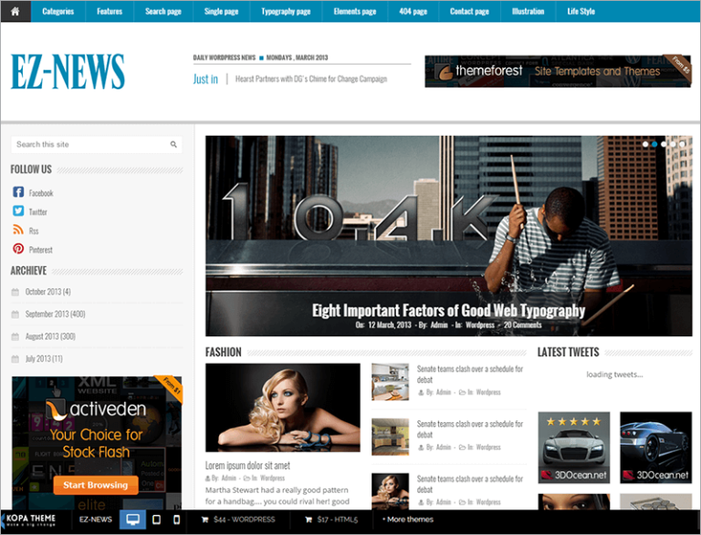Open Rss text link

[34, 231]
